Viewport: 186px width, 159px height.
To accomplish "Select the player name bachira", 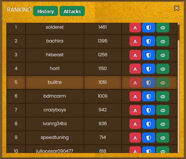I will tap(55, 41).
